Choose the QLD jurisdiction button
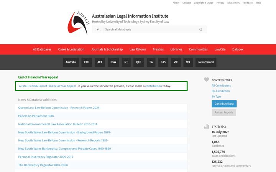 pyautogui.click(x=139, y=62)
